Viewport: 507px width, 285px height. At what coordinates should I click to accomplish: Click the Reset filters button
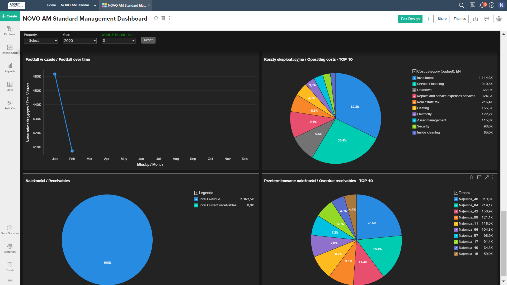[148, 40]
